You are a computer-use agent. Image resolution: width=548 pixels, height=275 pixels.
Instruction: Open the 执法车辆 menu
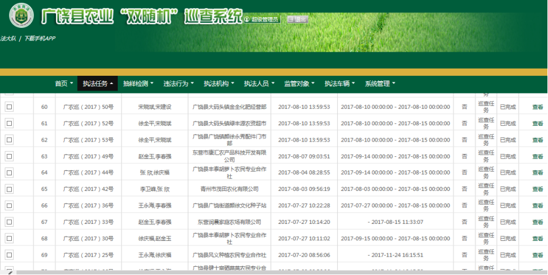click(340, 83)
